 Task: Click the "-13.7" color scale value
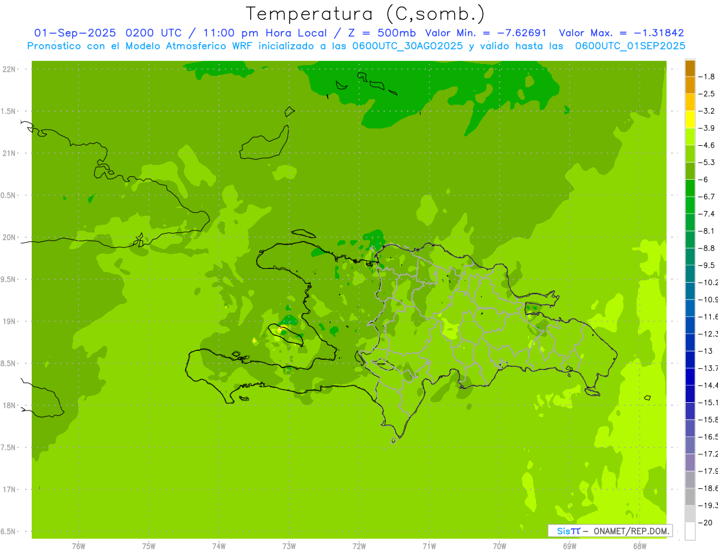pos(708,368)
